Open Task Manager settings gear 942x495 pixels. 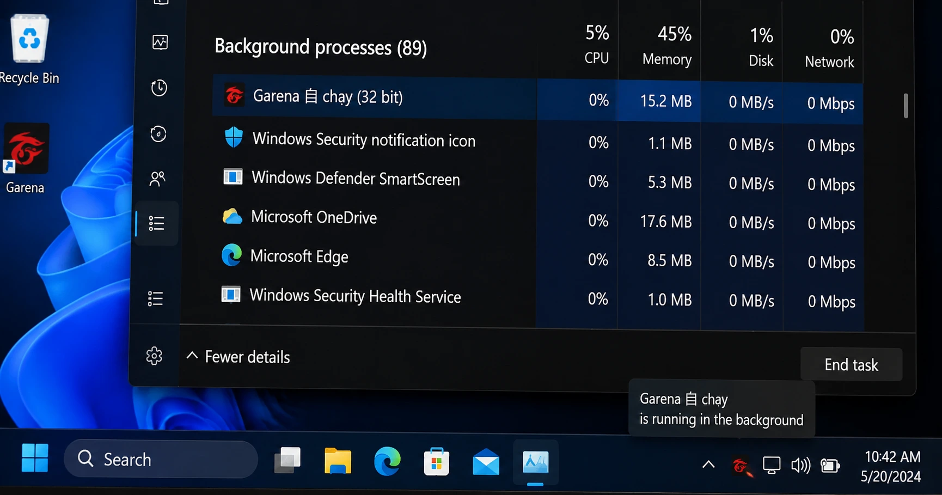click(x=154, y=356)
